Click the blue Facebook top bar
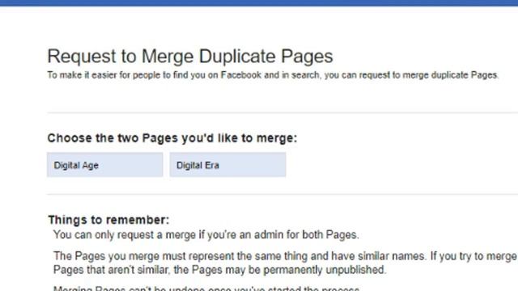Viewport: 518px width, 291px height. click(259, 2)
